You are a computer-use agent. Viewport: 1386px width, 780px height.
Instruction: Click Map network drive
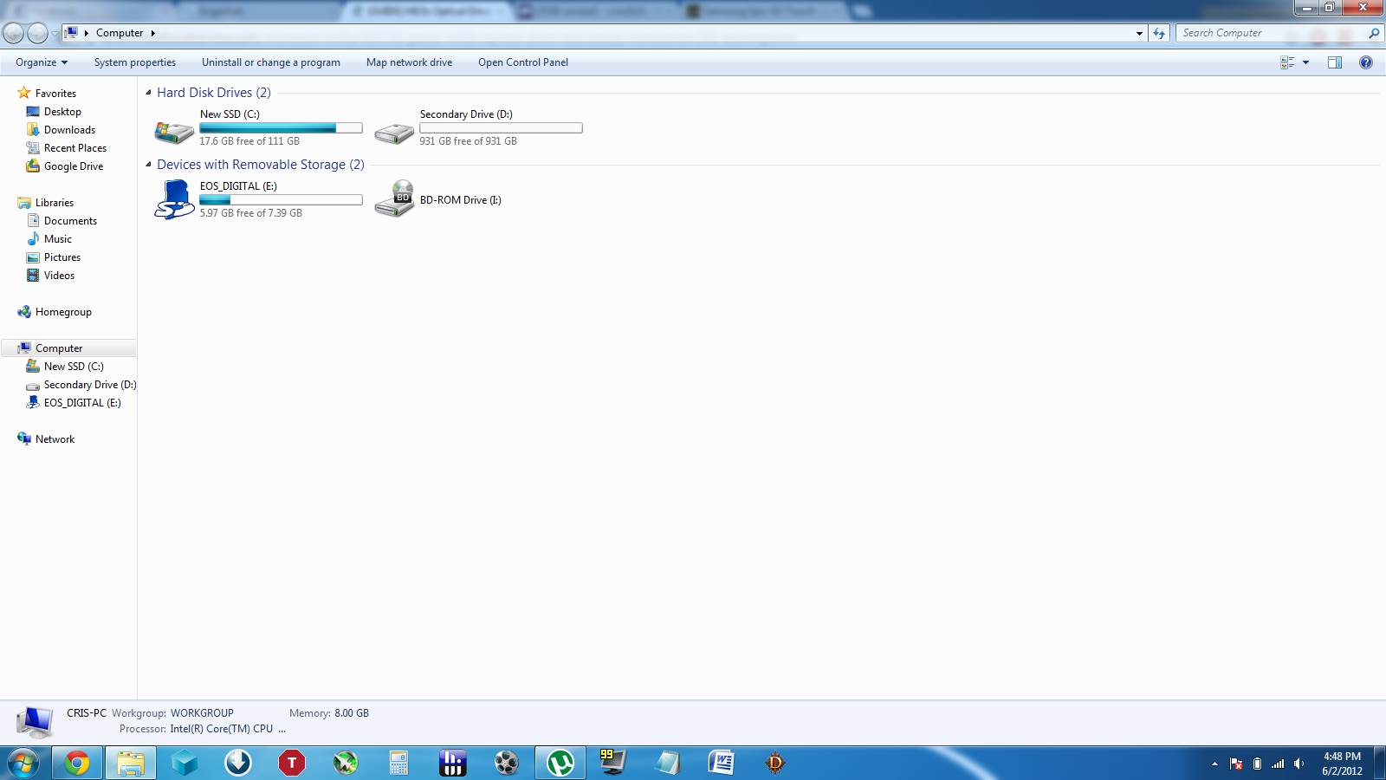coord(409,62)
